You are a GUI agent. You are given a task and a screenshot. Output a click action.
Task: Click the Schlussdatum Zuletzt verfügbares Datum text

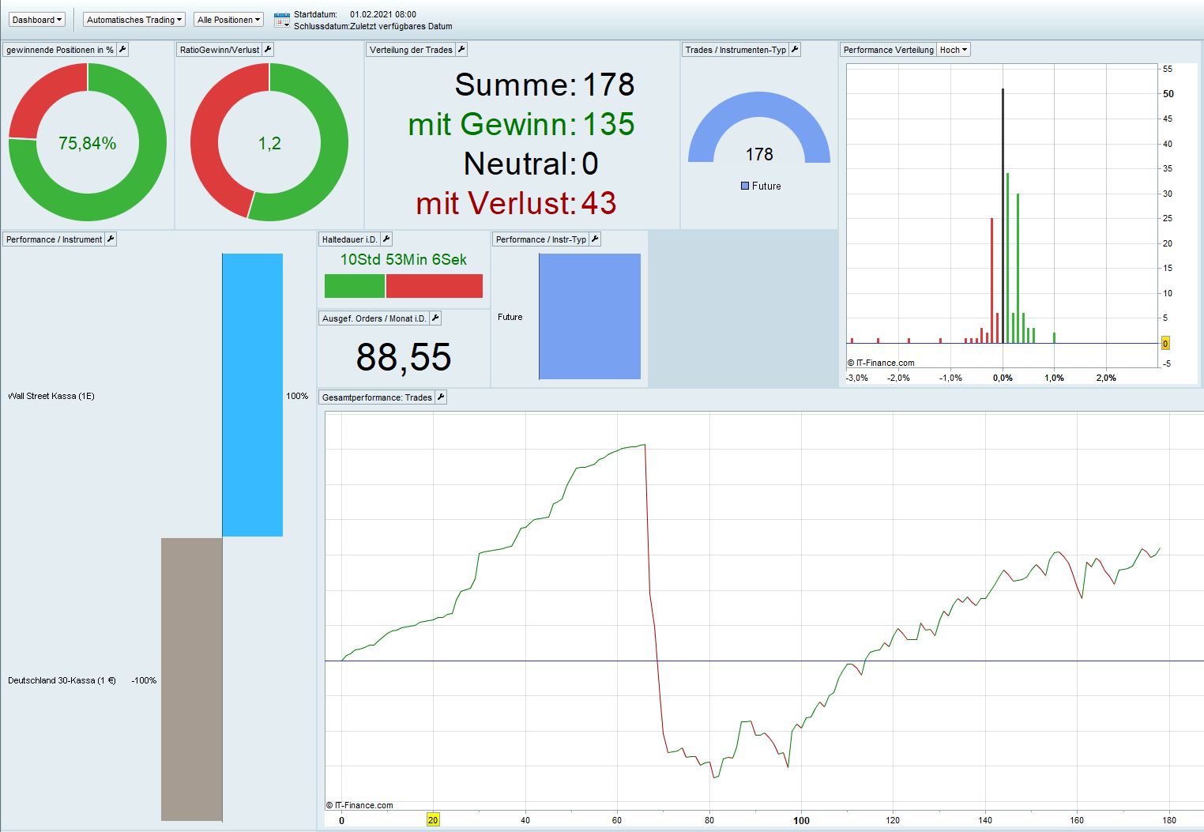coord(373,26)
